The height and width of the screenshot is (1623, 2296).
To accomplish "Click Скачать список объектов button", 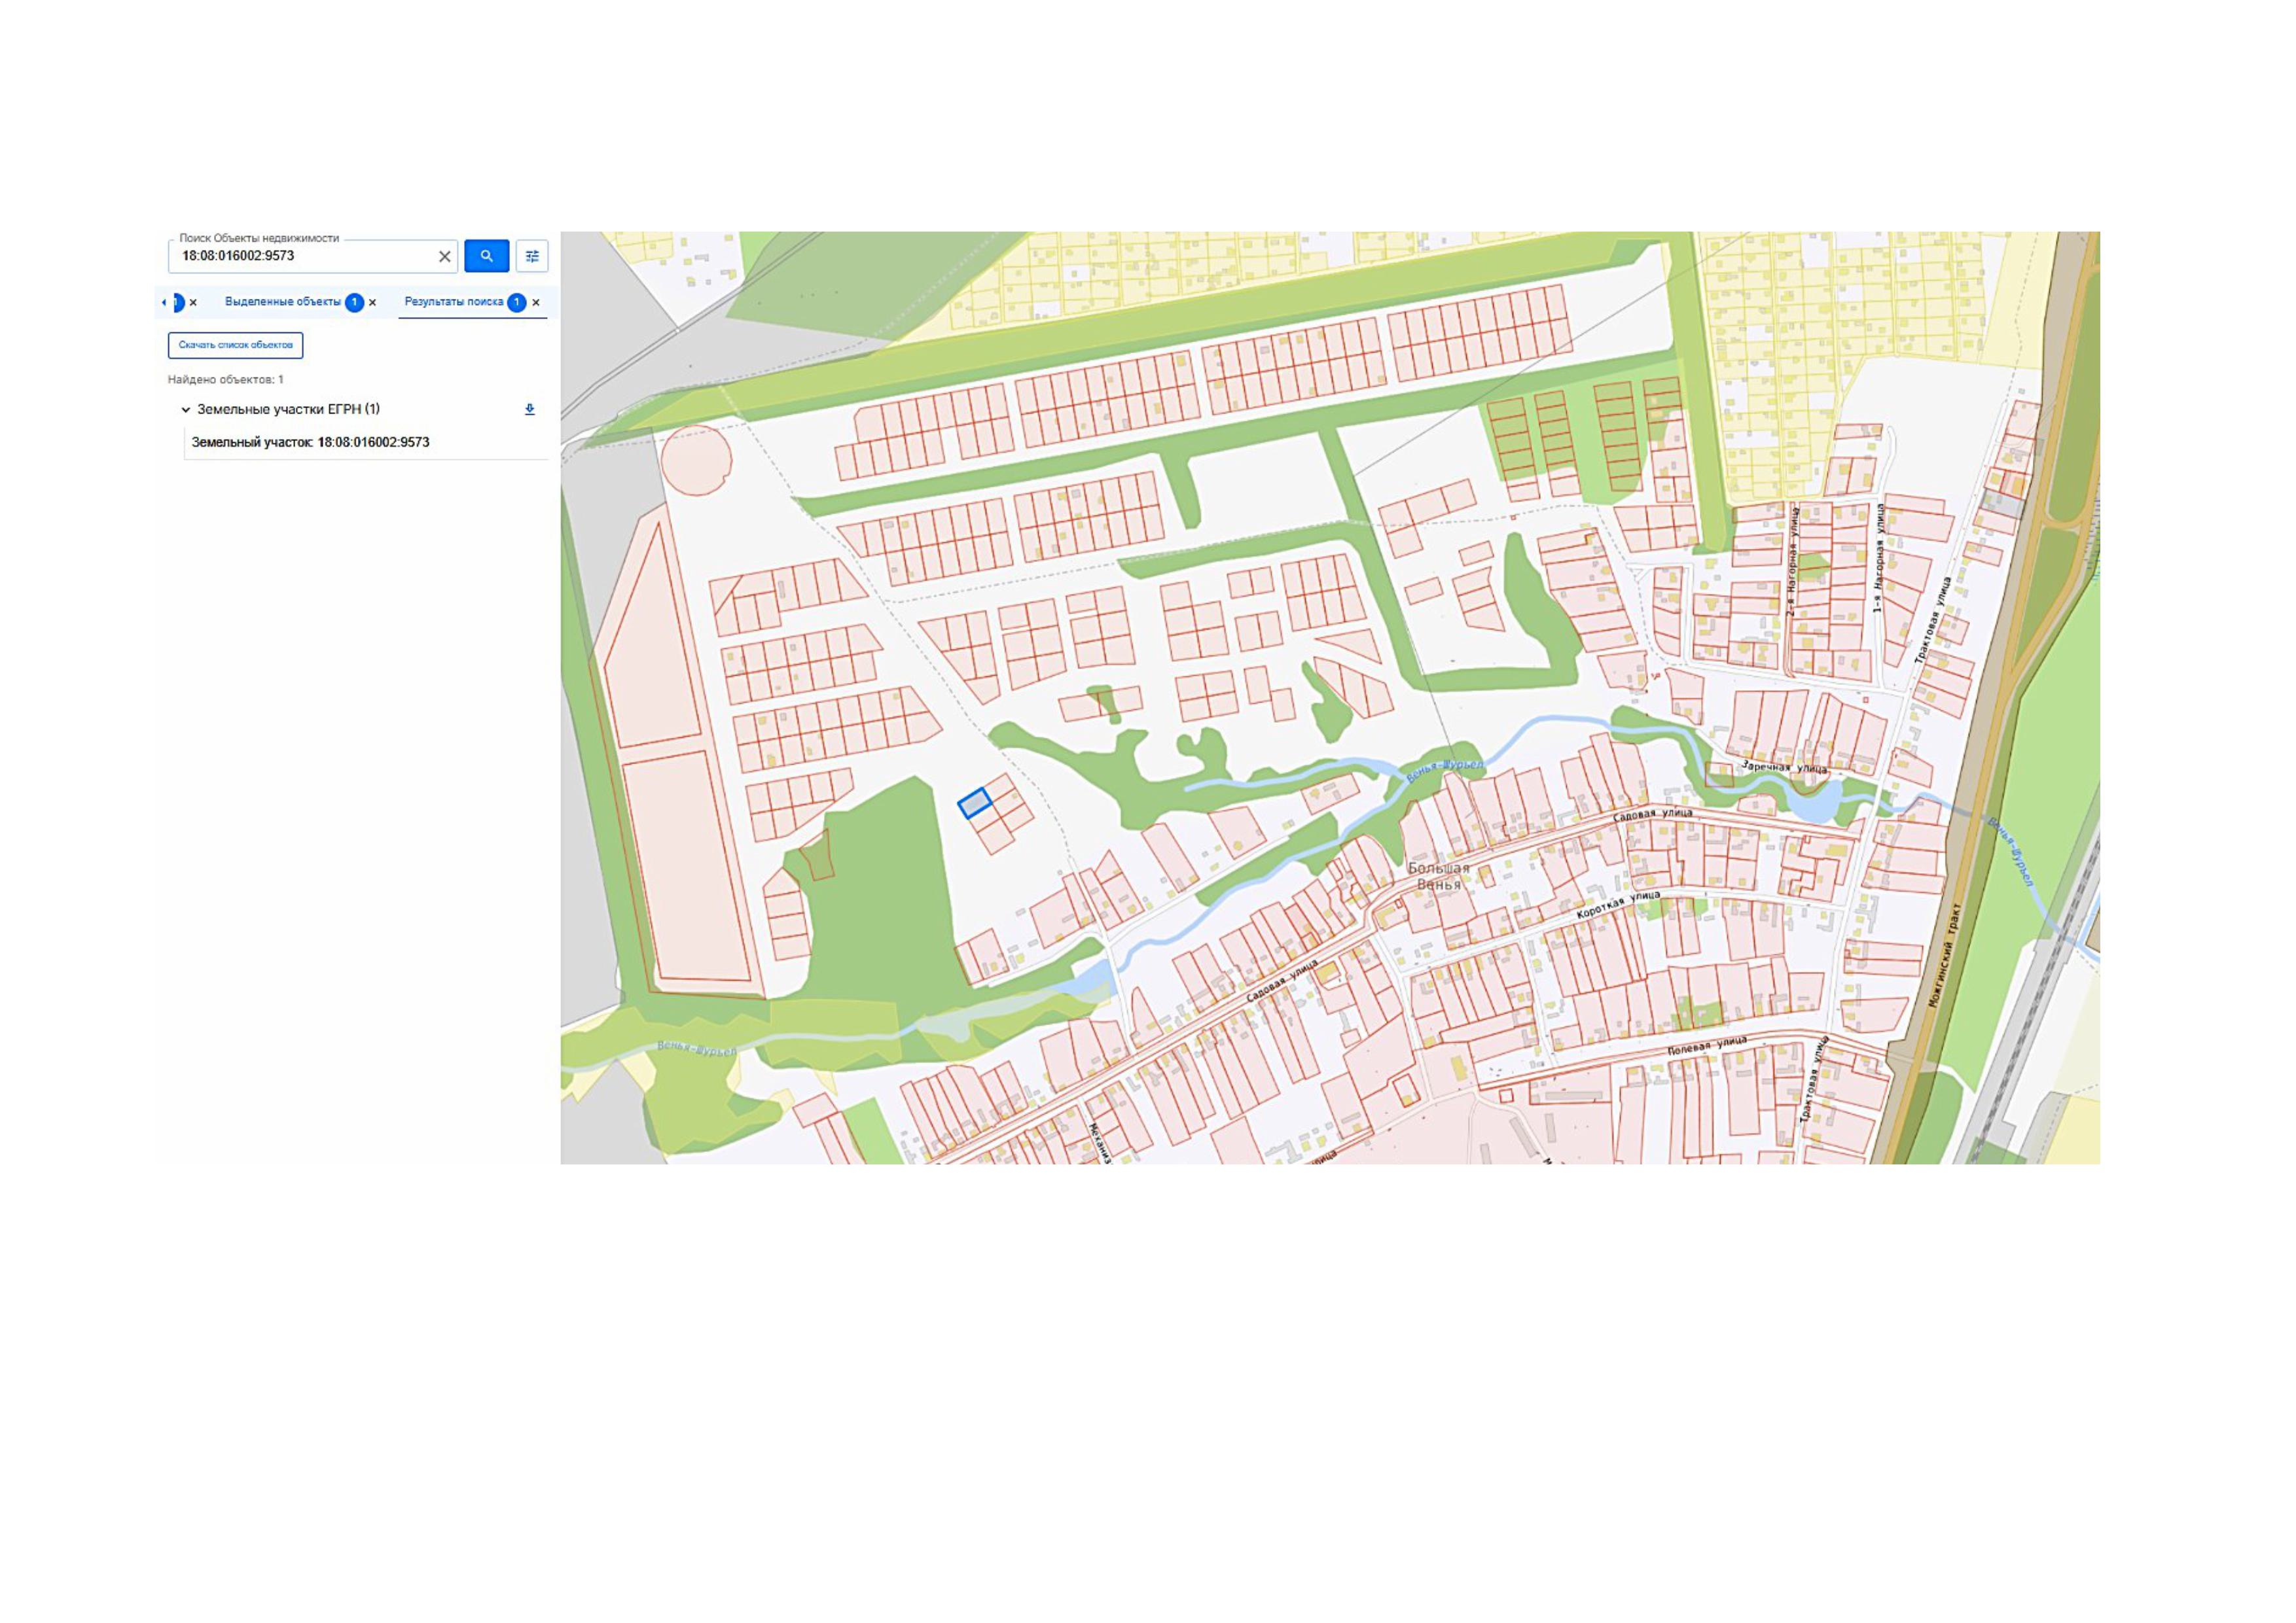I will pos(236,345).
